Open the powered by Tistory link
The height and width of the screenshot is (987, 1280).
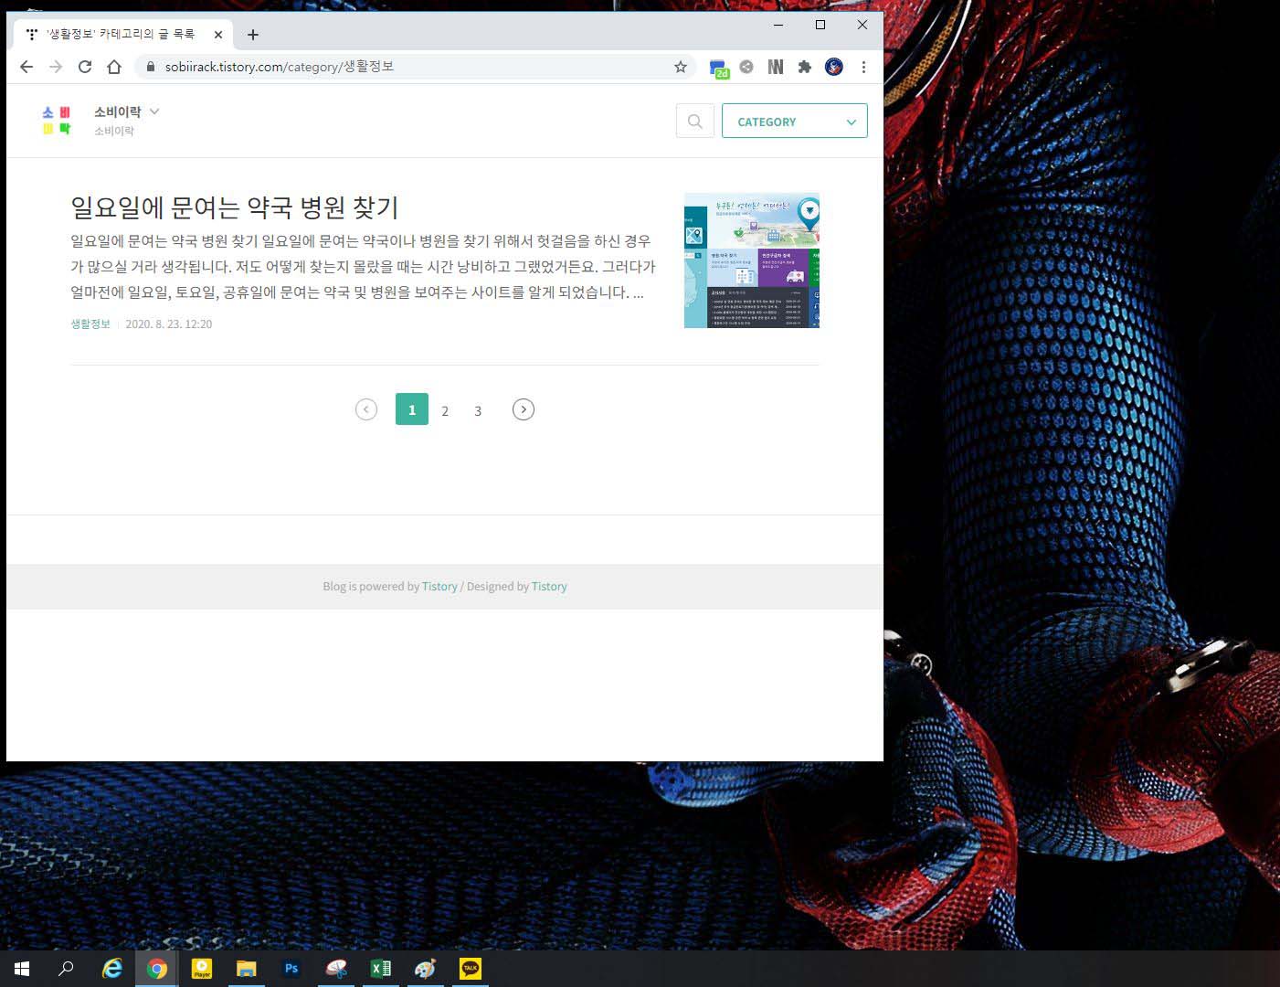[439, 587]
